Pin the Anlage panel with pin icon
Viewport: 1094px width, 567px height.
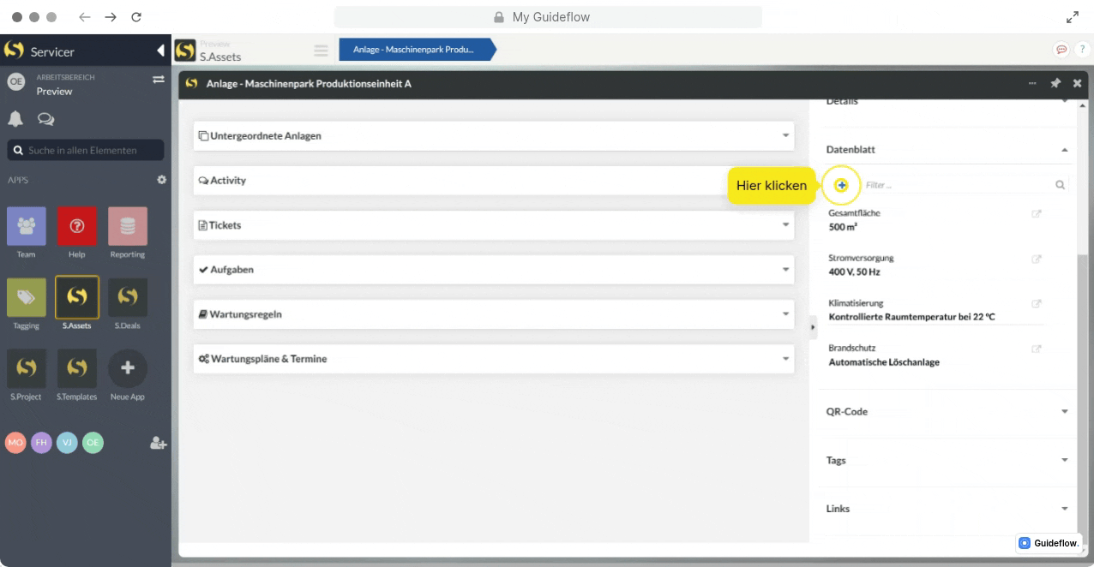click(x=1055, y=84)
